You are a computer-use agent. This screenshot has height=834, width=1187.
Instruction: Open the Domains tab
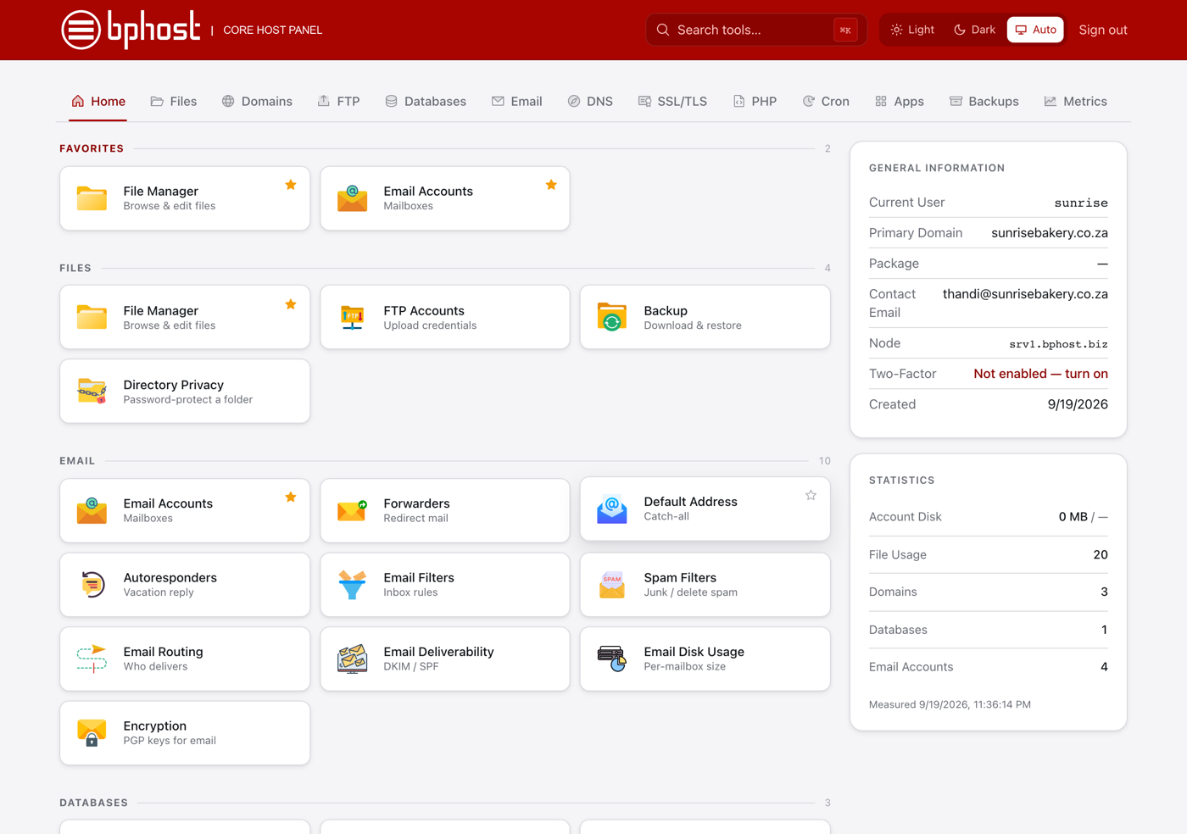pyautogui.click(x=257, y=102)
